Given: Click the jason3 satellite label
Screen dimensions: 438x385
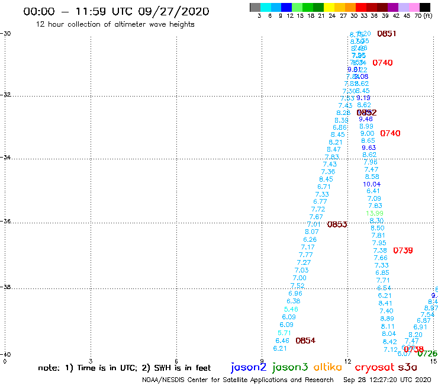Looking at the screenshot, I should click(290, 367).
